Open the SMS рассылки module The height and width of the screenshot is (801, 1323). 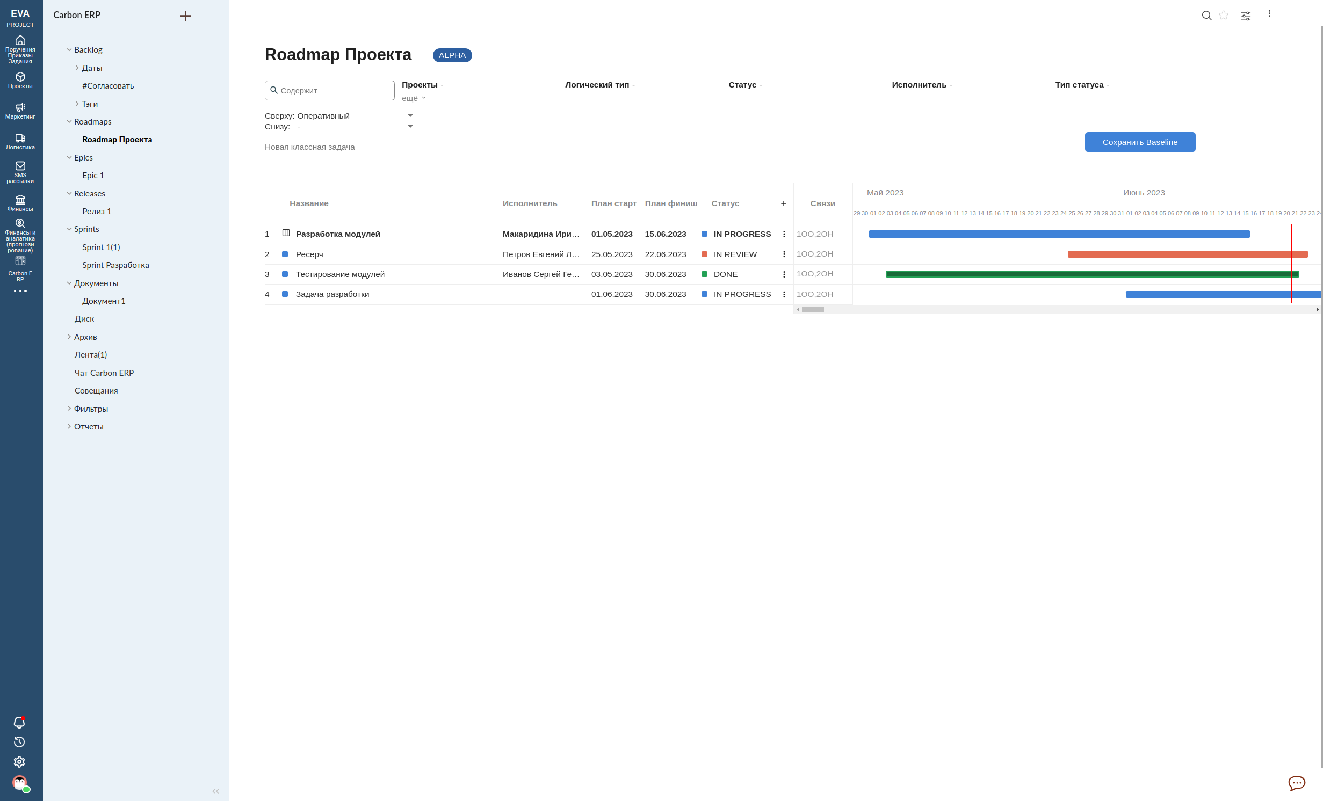20,172
